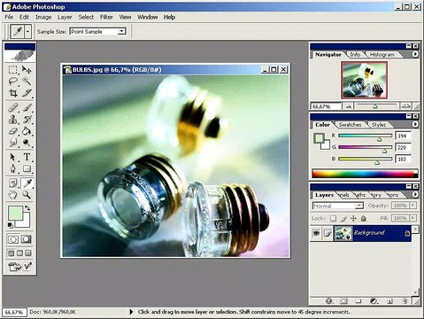Select the Slice tool
This screenshot has height=319, width=424.
(27, 93)
